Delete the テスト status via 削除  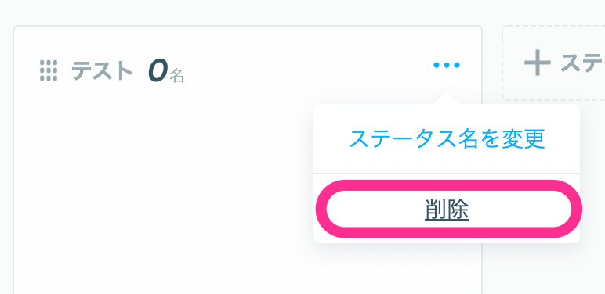[x=447, y=210]
